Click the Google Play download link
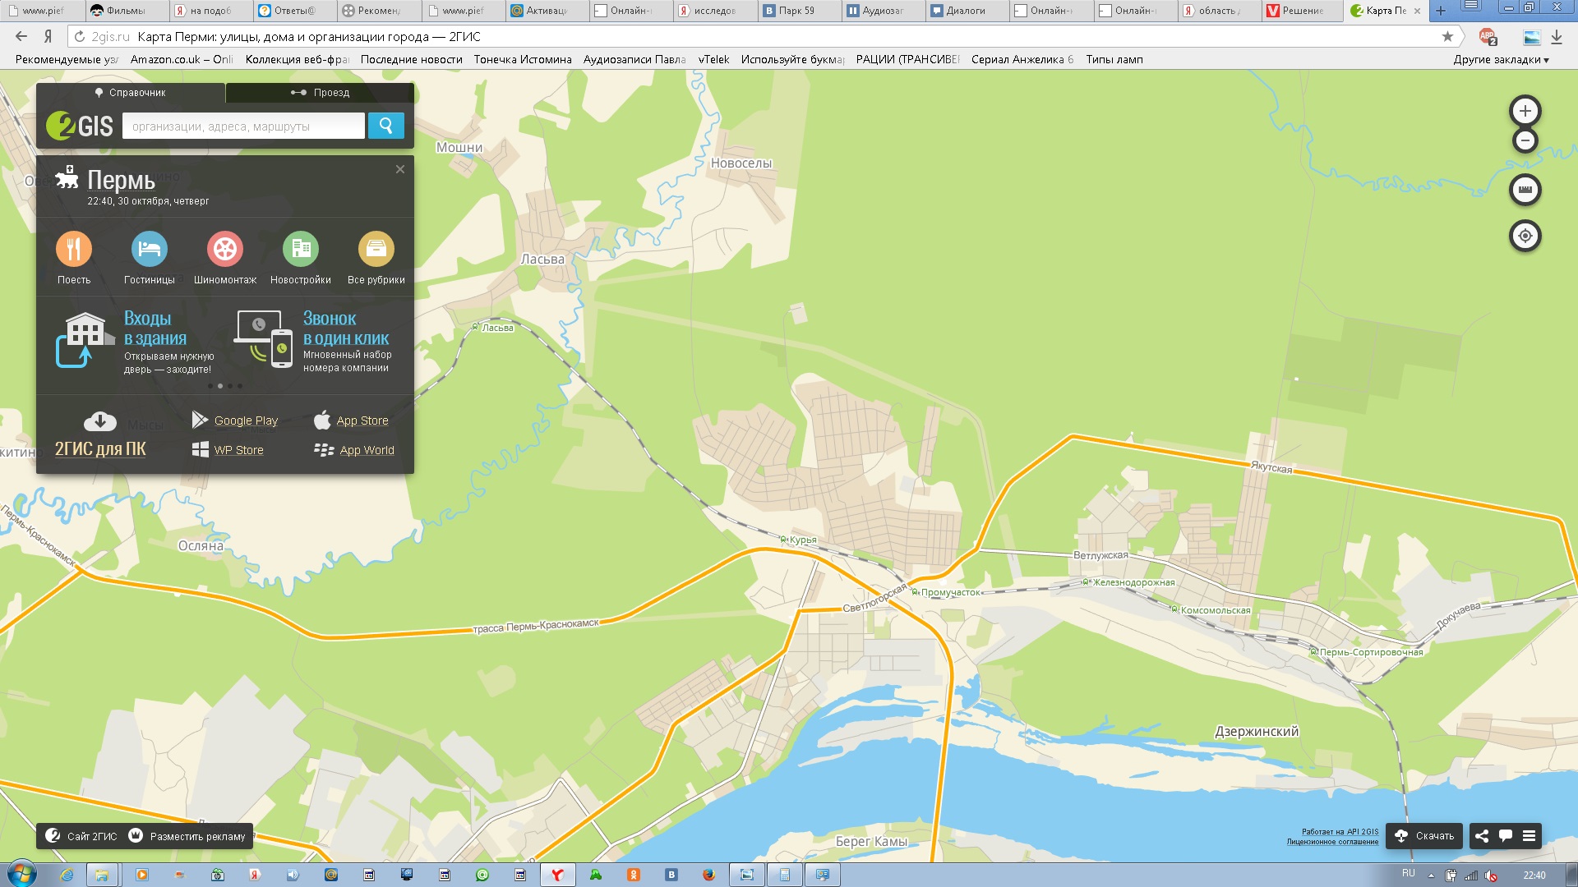The height and width of the screenshot is (887, 1578). tap(245, 421)
